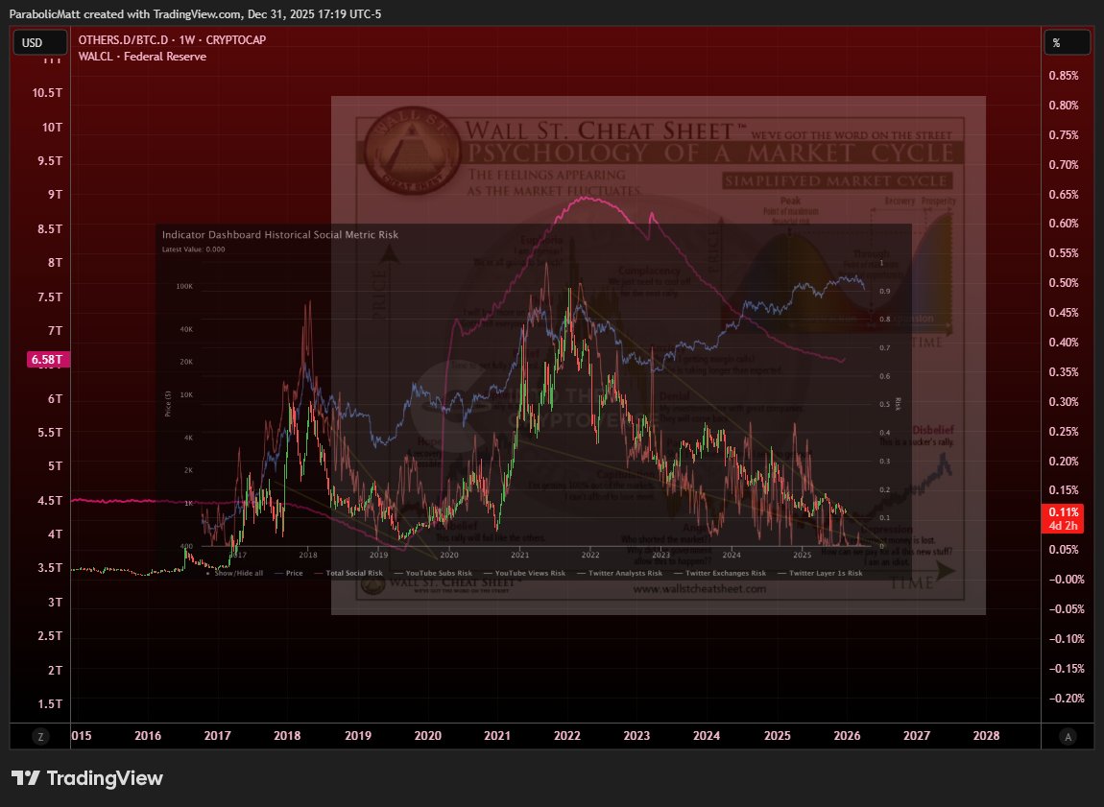1104x807 pixels.
Task: Click the Latest Value: 0.000 text
Action: (x=194, y=249)
